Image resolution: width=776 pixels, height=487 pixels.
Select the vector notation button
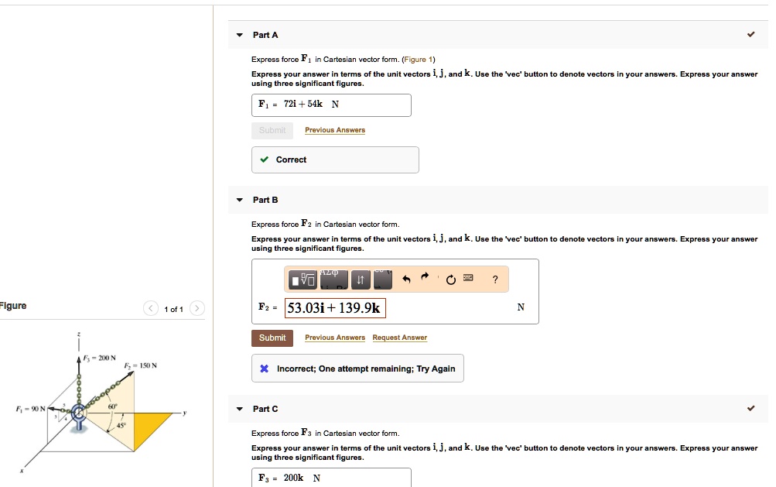[381, 279]
